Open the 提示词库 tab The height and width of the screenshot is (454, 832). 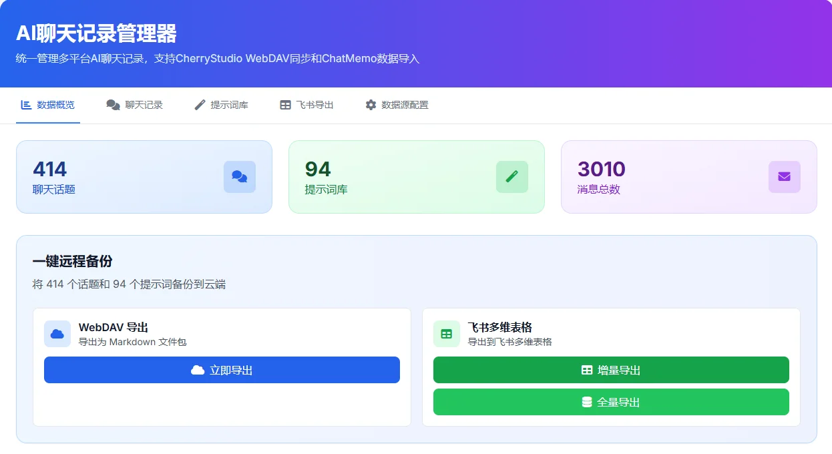[221, 104]
